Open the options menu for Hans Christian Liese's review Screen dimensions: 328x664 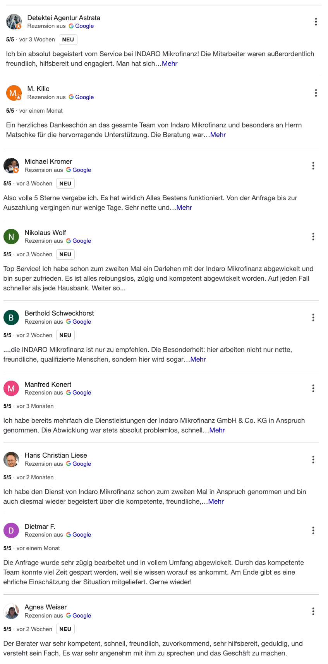[313, 460]
